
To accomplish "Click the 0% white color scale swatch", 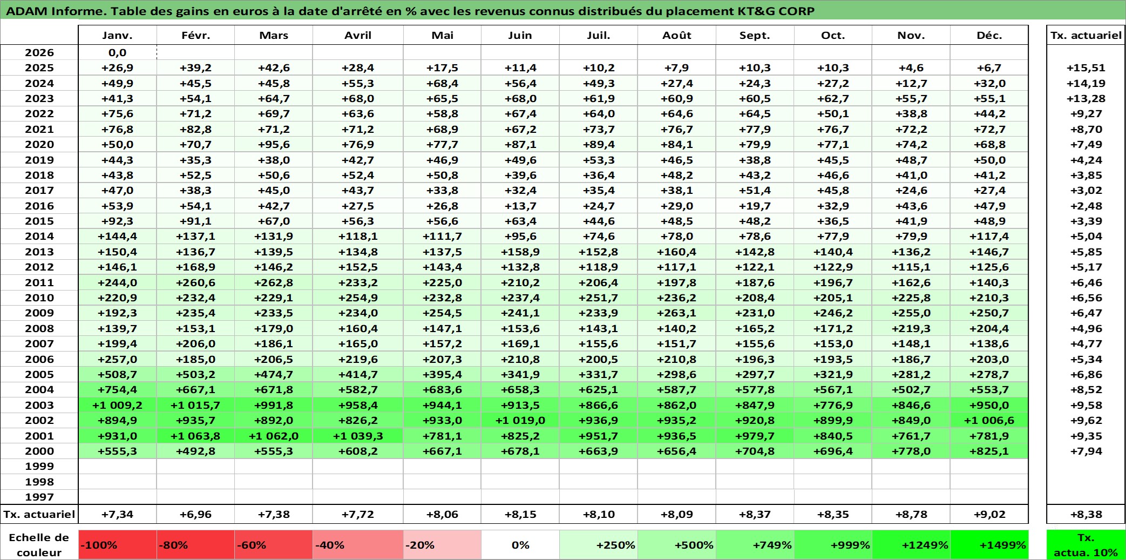I will (x=520, y=545).
